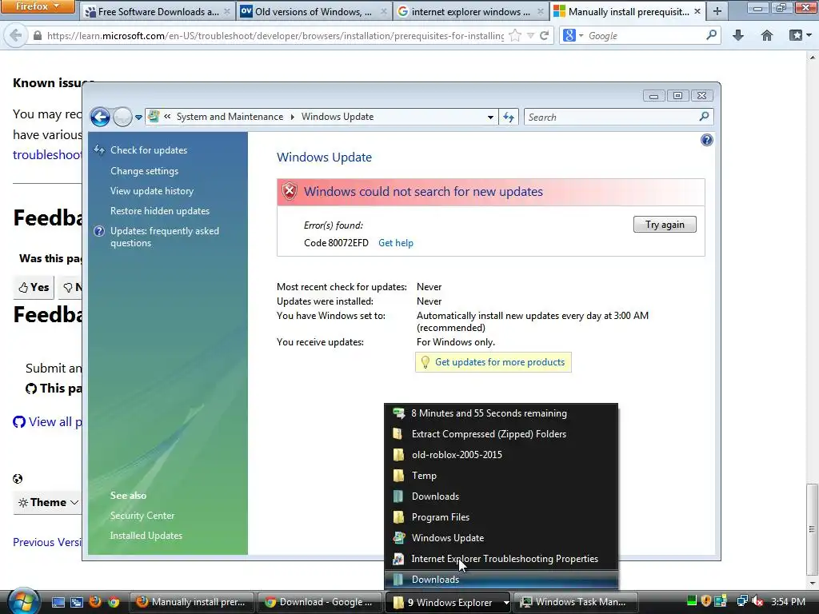Click the Previous Versions link on webpage
Screen dimensions: 819x614
pyautogui.click(x=47, y=542)
